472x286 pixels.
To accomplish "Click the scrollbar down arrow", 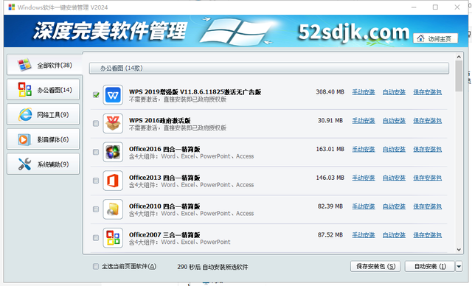I will tap(459, 250).
